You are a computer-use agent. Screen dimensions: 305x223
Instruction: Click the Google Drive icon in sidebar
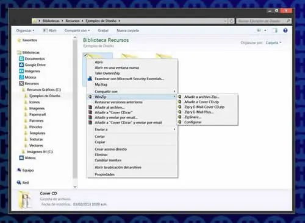(21, 65)
